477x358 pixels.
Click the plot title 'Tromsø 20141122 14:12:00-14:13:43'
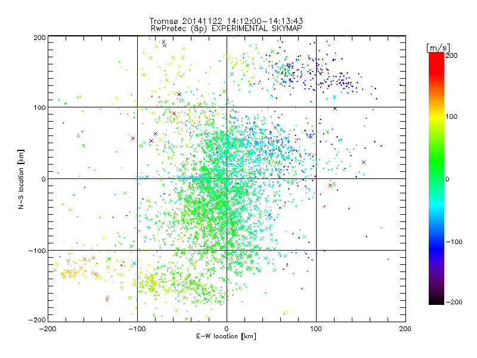[x=227, y=21]
